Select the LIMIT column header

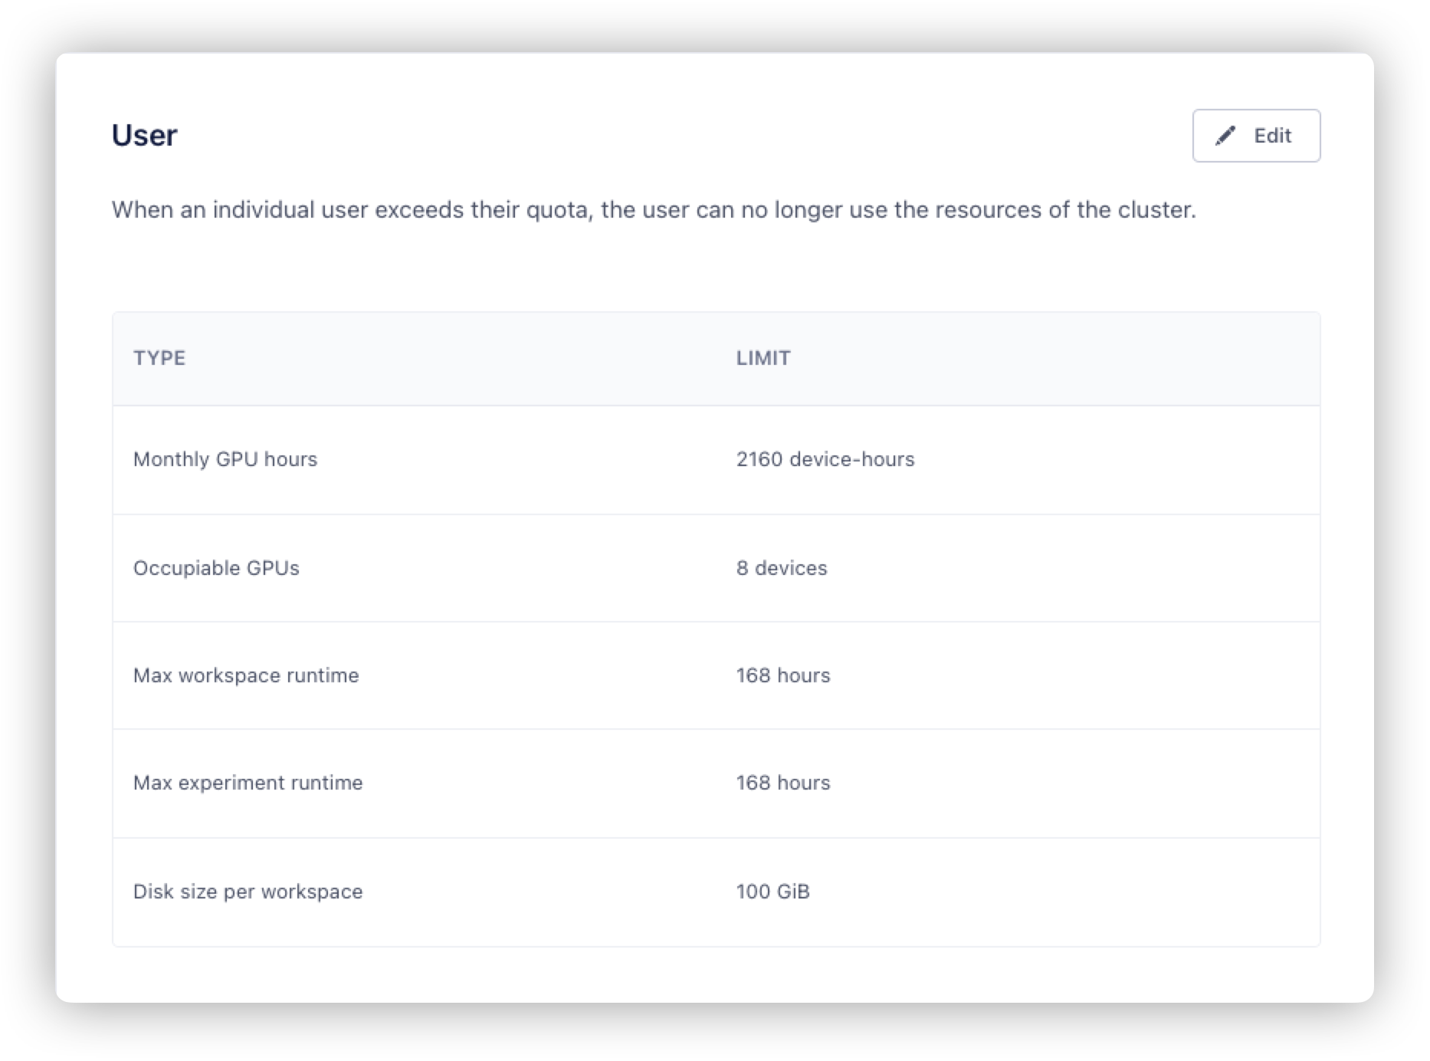pyautogui.click(x=763, y=358)
